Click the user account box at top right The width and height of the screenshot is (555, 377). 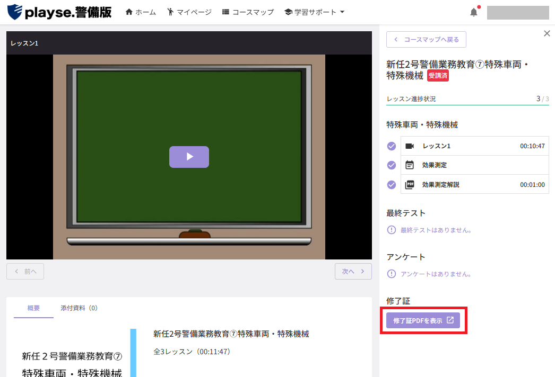click(x=518, y=12)
